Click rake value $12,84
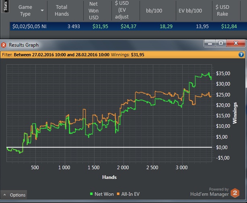The height and width of the screenshot is (203, 247). [x=229, y=26]
